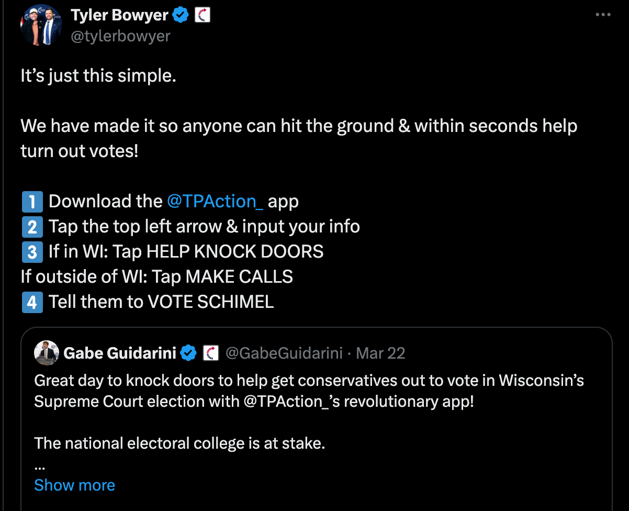The image size is (629, 511).
Task: Click the affiliation badge beside Tyler Bowyer
Action: coord(203,15)
